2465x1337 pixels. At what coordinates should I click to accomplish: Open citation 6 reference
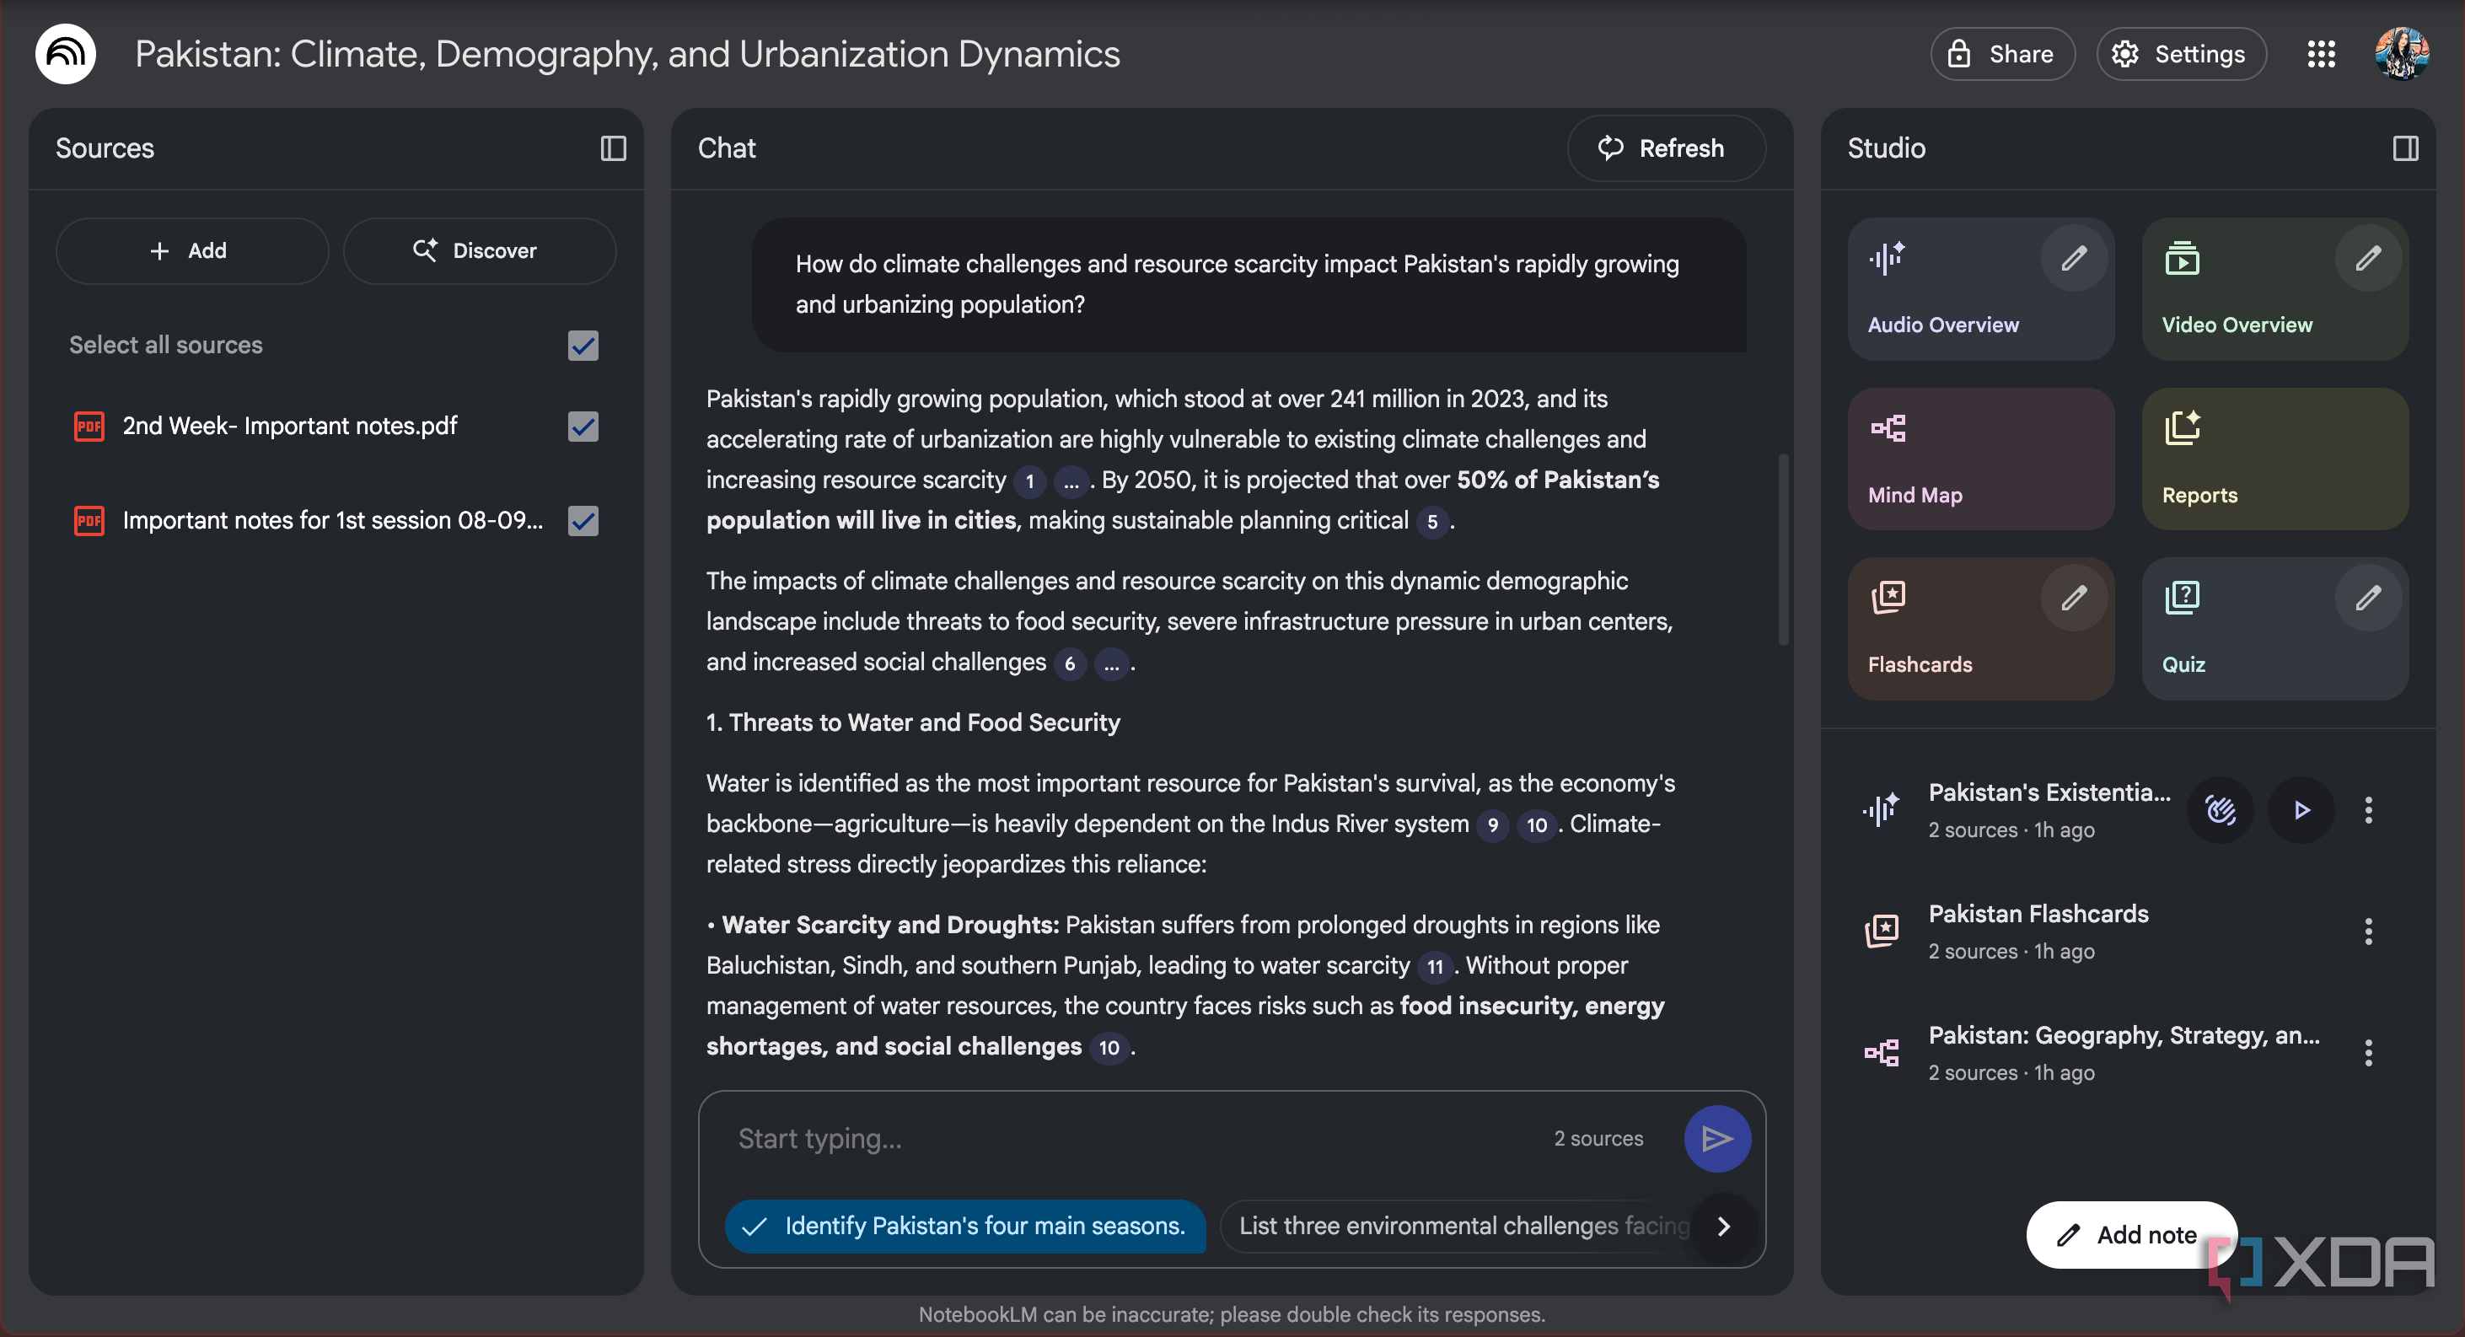[1070, 663]
